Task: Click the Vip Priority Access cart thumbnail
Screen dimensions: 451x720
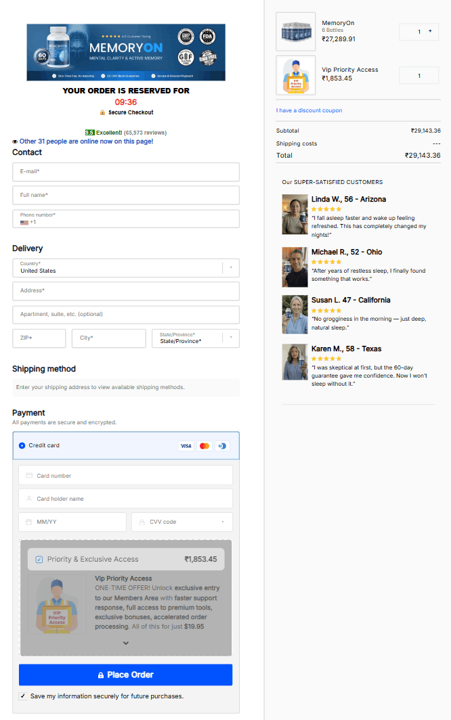Action: (x=296, y=75)
